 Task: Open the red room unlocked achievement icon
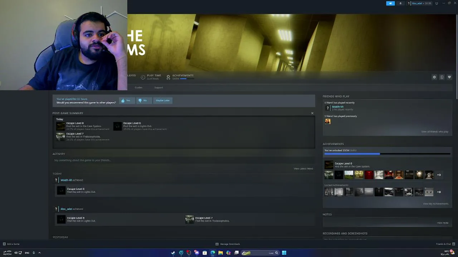click(369, 175)
